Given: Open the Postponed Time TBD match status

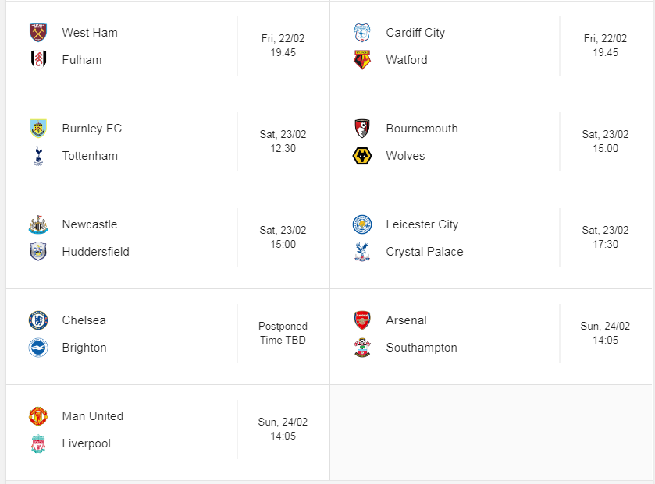Looking at the screenshot, I should pos(283,333).
